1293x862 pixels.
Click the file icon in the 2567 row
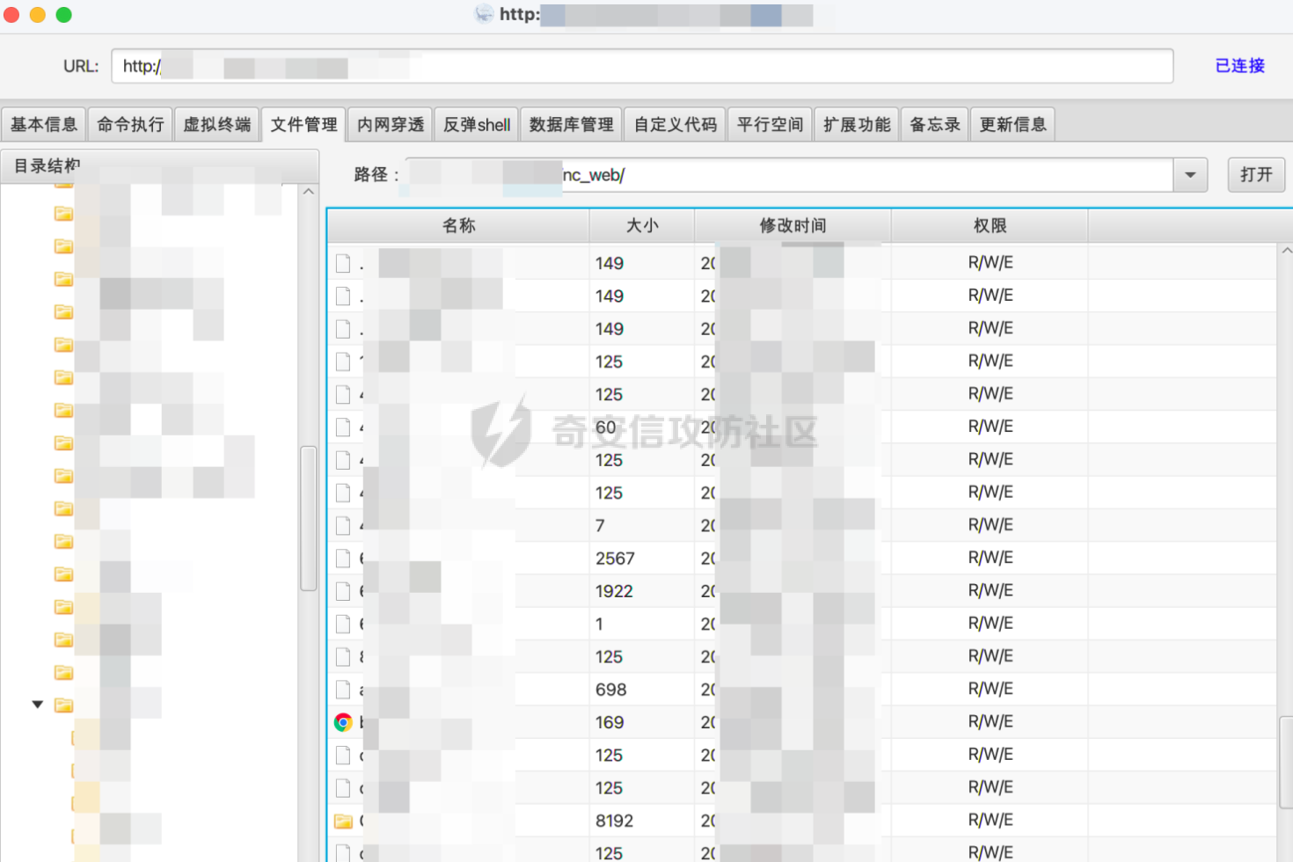coord(343,559)
